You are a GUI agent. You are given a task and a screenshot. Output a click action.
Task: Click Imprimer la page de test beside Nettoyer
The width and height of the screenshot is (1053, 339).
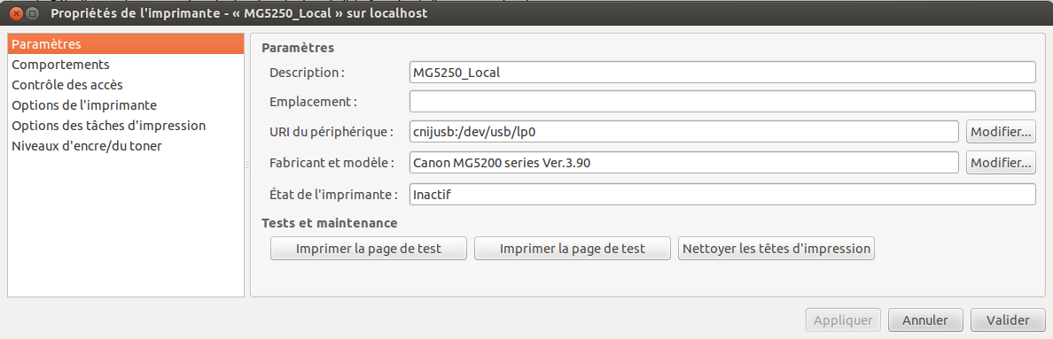[x=573, y=249]
